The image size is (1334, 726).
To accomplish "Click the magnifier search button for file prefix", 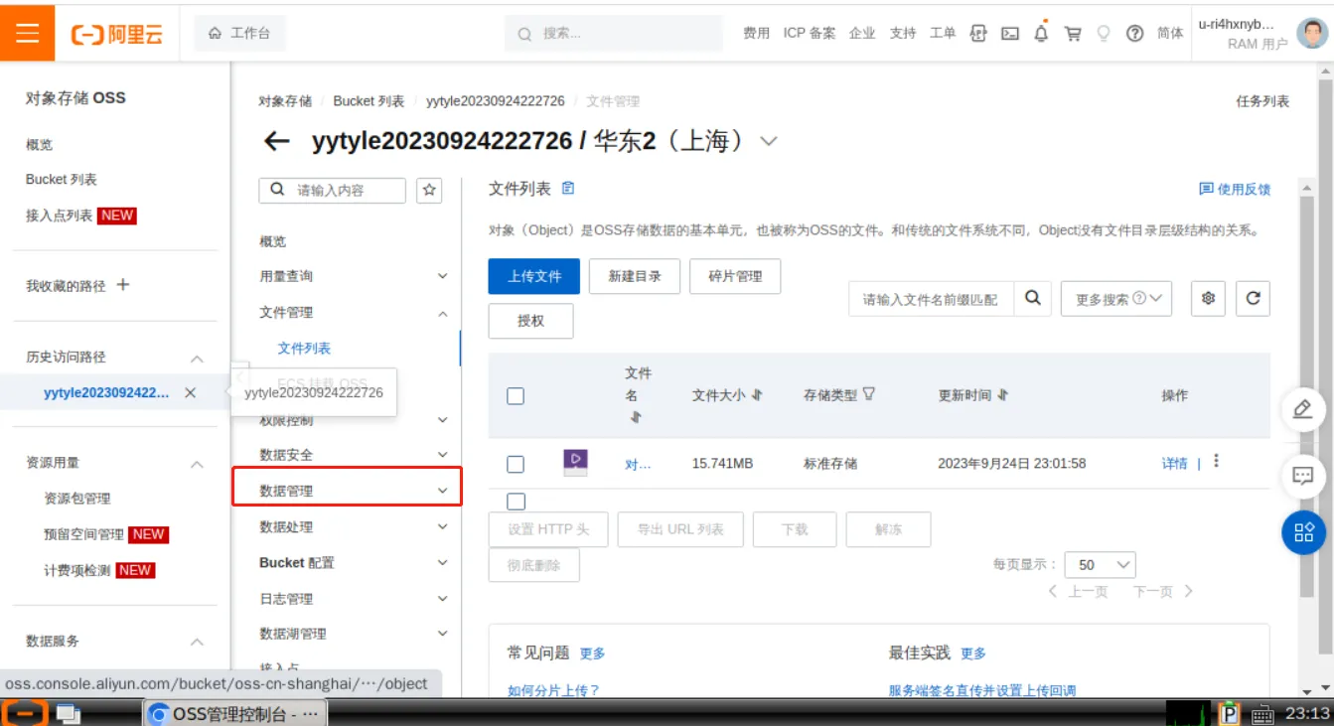I will tap(1032, 298).
